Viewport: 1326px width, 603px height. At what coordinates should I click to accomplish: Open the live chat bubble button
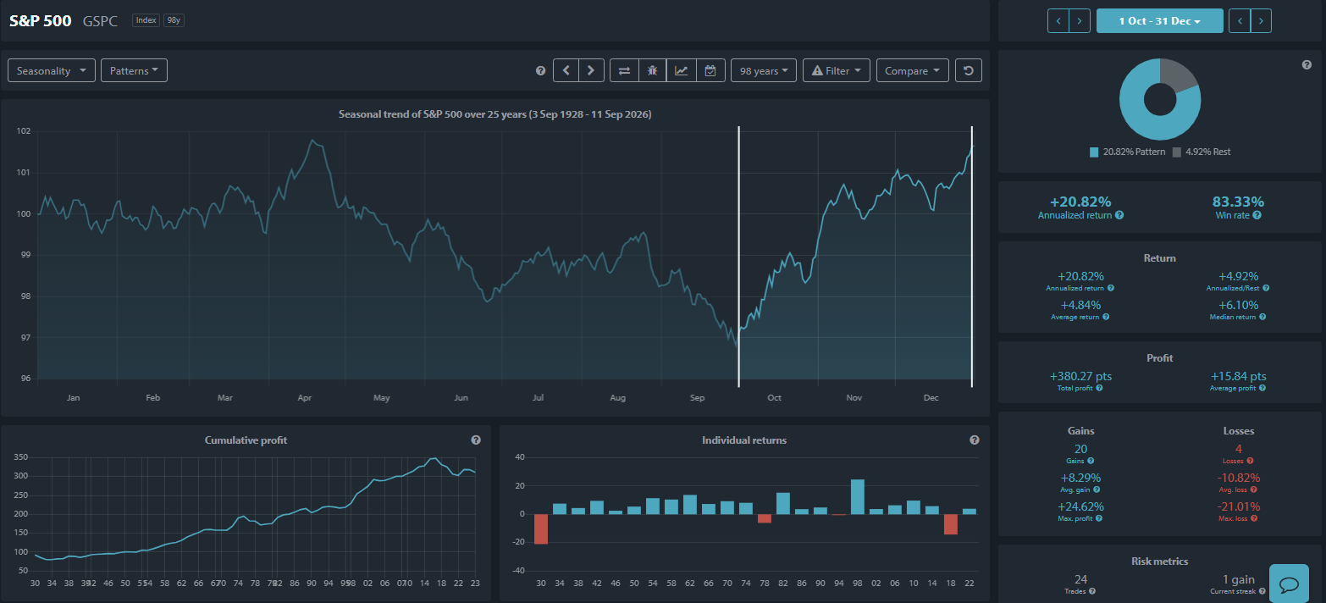point(1290,584)
